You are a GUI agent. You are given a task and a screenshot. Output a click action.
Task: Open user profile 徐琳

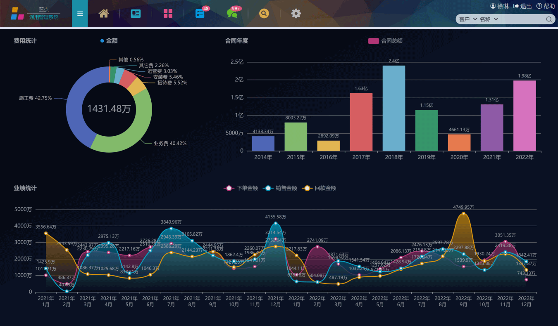point(499,6)
